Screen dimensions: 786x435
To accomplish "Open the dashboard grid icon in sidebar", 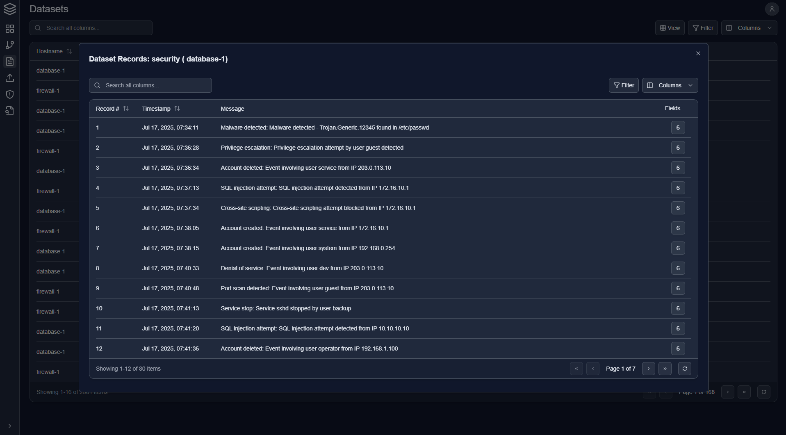I will (x=10, y=29).
